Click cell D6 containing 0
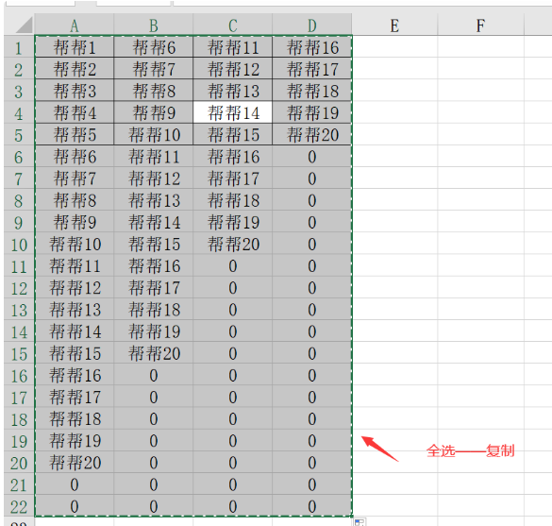This screenshot has height=526, width=552. [x=312, y=157]
